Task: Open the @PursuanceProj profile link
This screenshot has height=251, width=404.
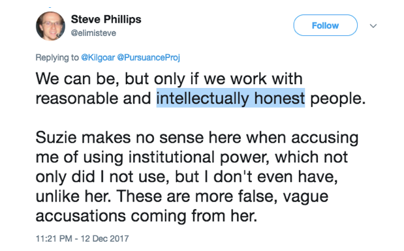Action: [x=148, y=57]
